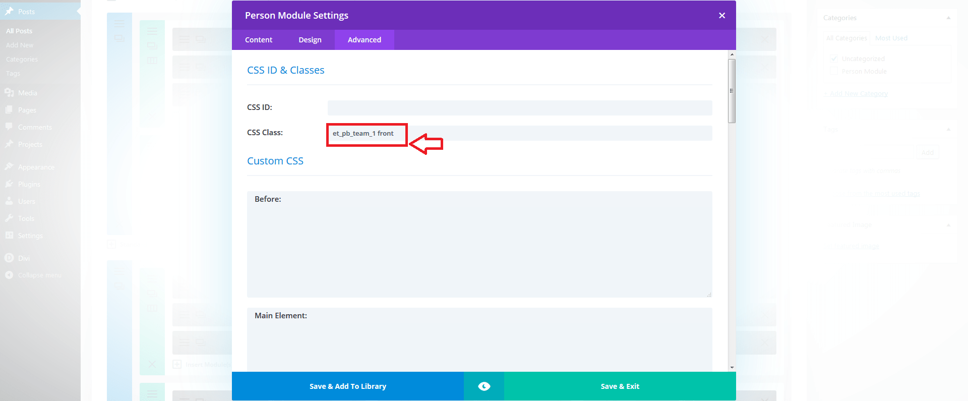Click the eye preview icon in footer
968x401 pixels.
coord(484,386)
